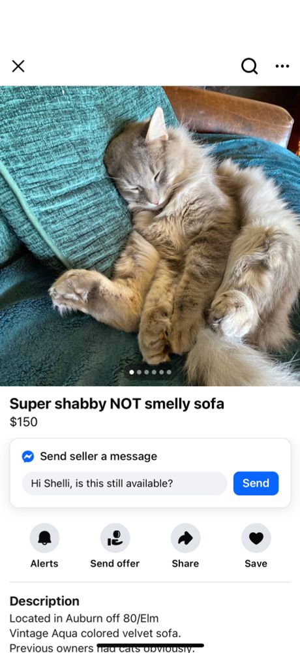Close the listing with the X icon
Viewport: 300px width, 653px height.
[18, 66]
